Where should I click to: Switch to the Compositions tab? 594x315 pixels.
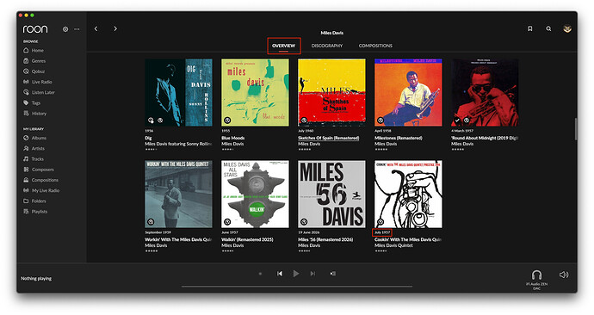pos(375,46)
